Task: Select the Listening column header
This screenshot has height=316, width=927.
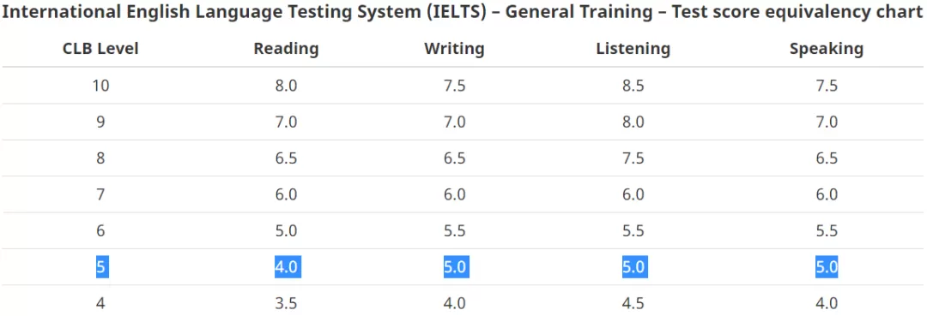Action: pos(633,48)
